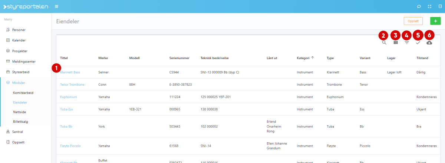The height and width of the screenshot is (163, 445).
Task: Click Ellen Johanne Grandum cell
Action: (277, 146)
